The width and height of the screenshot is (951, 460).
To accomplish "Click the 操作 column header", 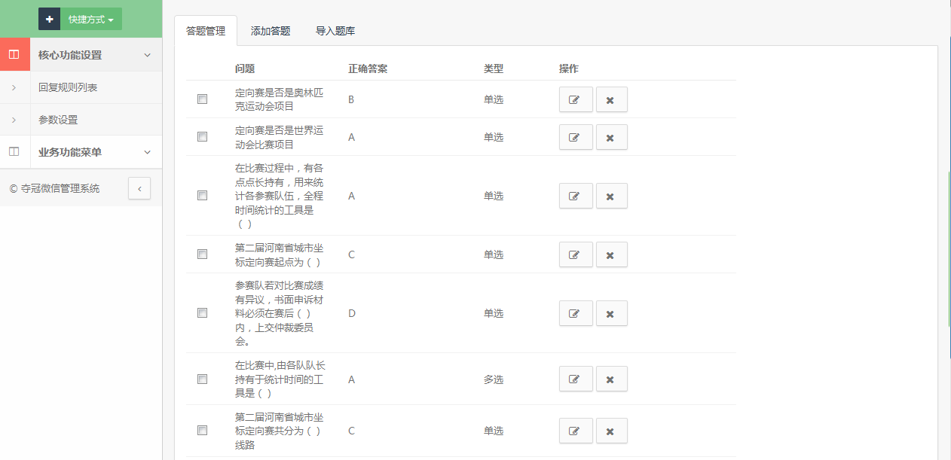I will click(569, 69).
